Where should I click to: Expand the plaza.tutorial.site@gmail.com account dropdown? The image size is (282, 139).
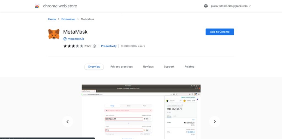[x=231, y=6]
